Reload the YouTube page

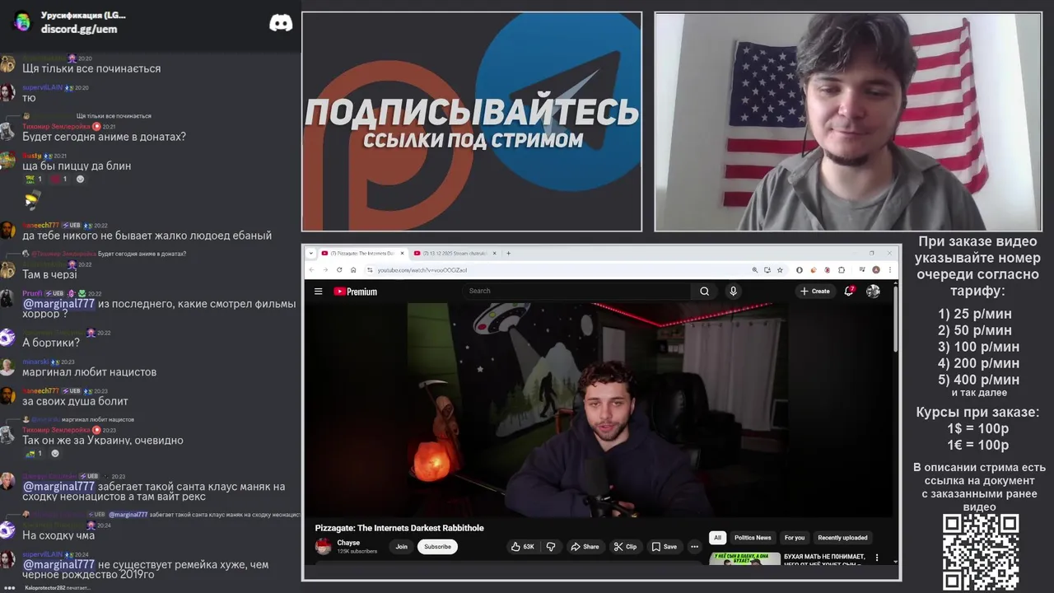click(x=338, y=270)
